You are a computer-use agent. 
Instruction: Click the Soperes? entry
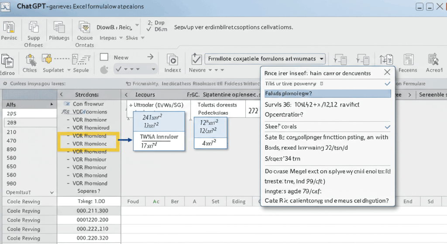pyautogui.click(x=89, y=191)
